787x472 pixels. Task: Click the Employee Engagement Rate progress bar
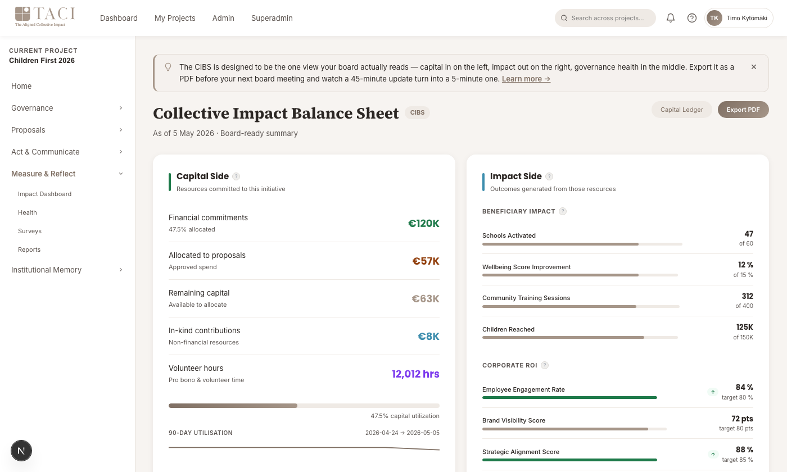(x=569, y=398)
